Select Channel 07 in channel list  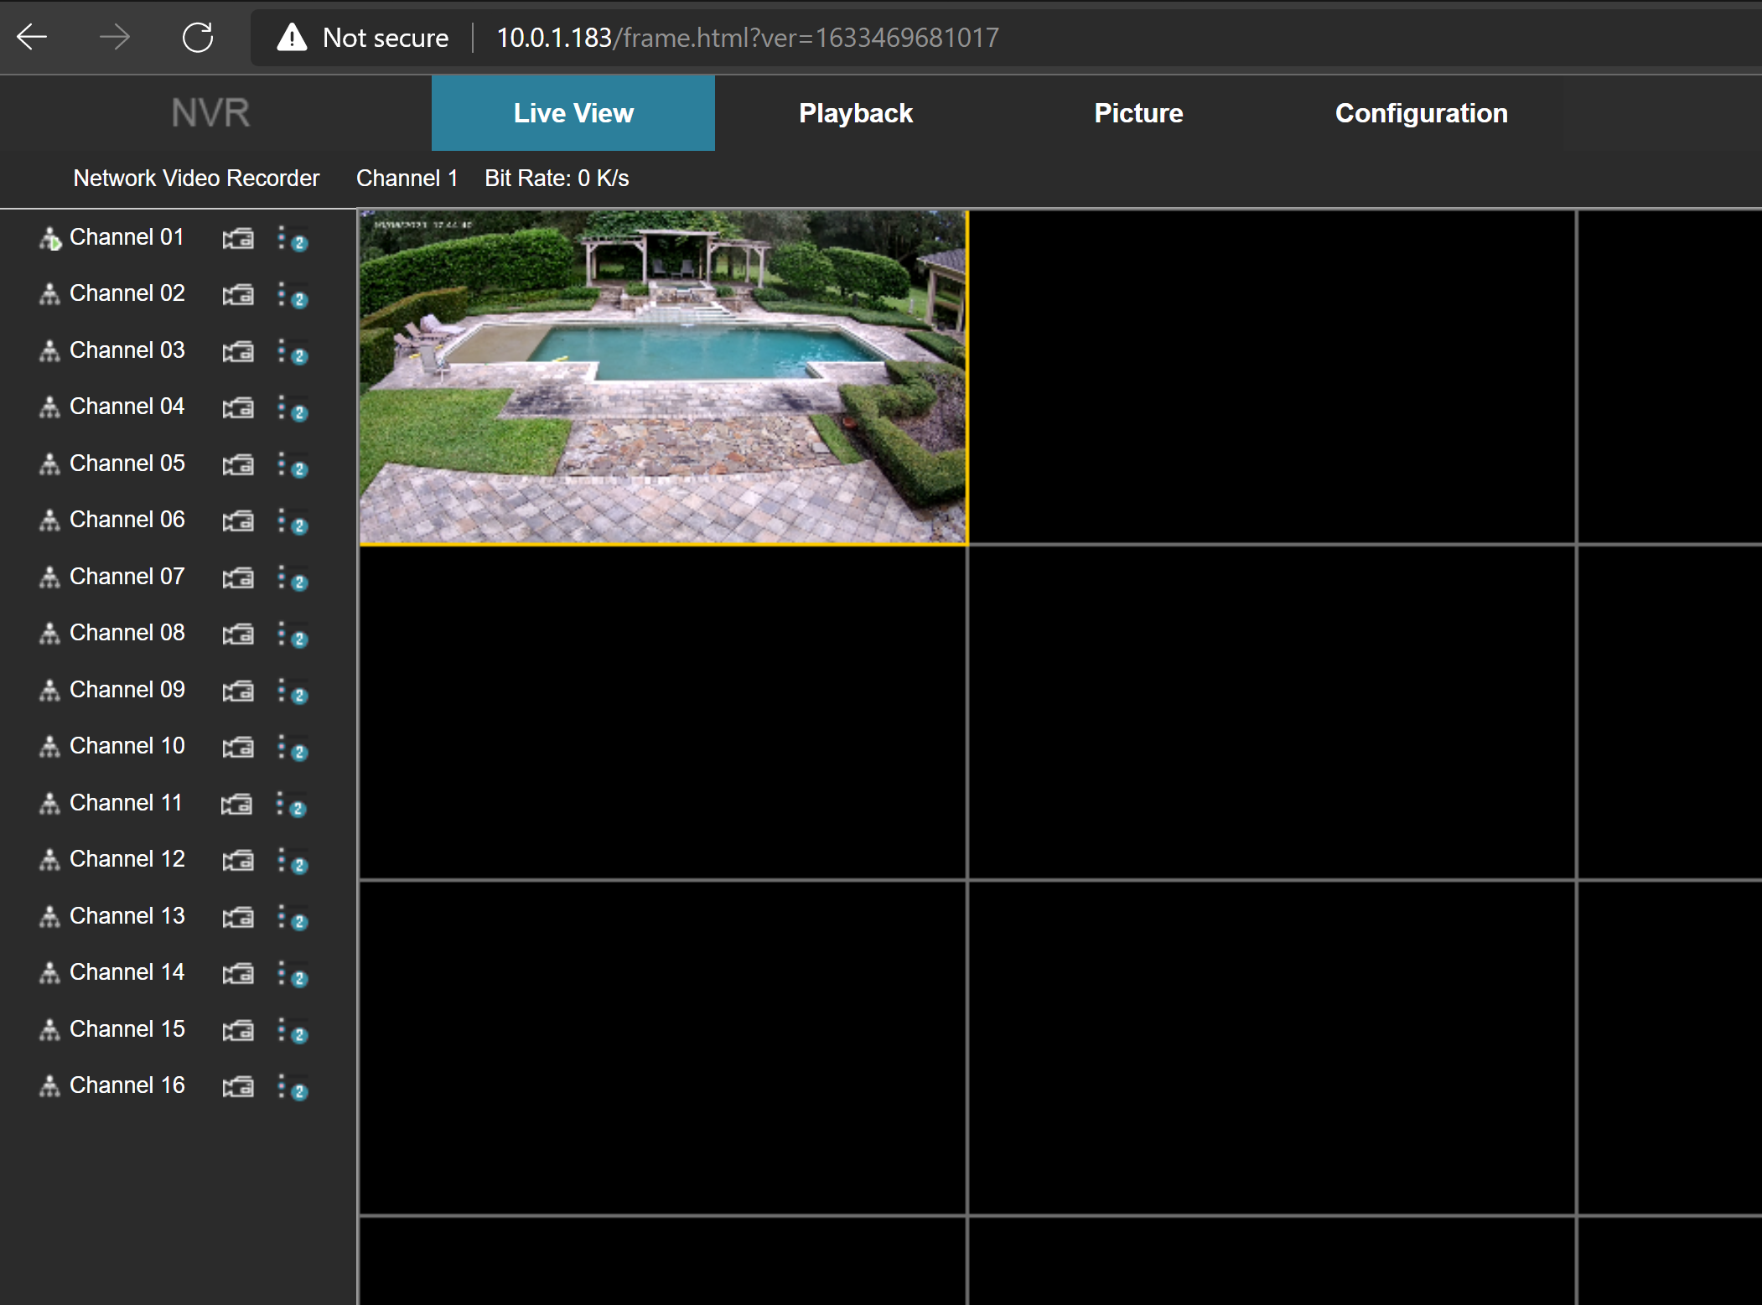coord(127,577)
